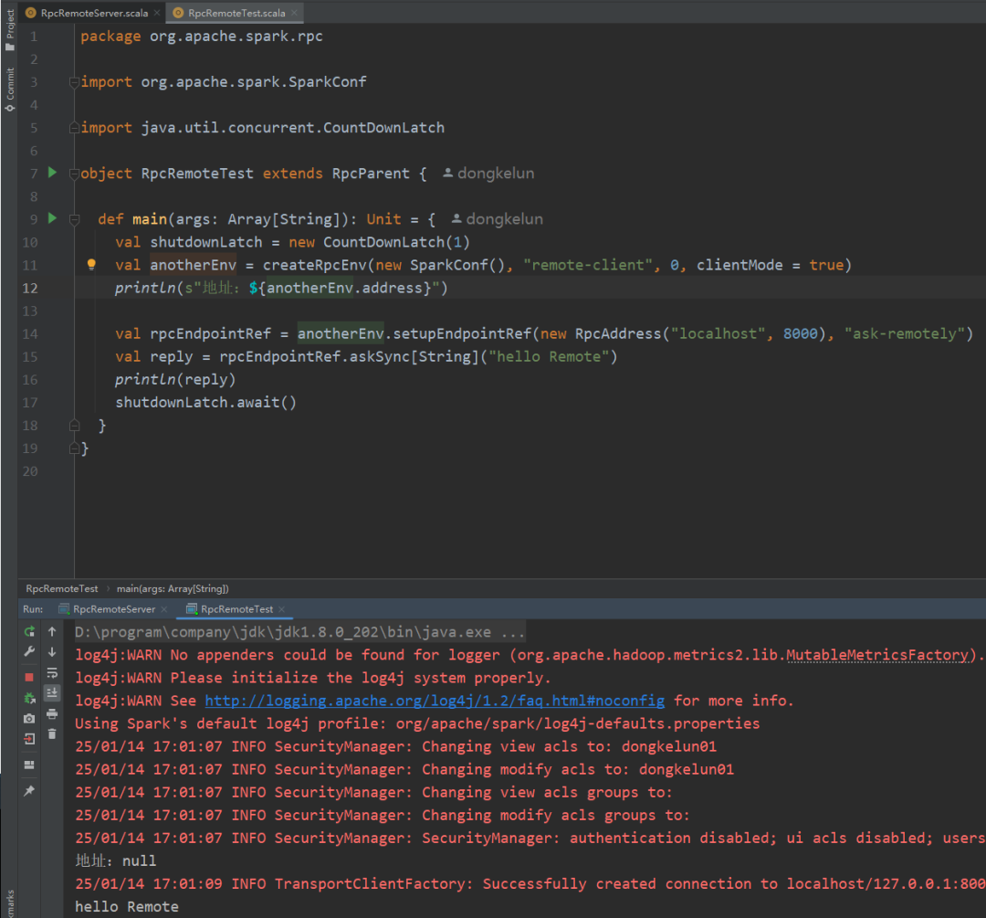Rerun RpcRemoteTest with the green rerun icon
The width and height of the screenshot is (986, 918).
pos(29,631)
